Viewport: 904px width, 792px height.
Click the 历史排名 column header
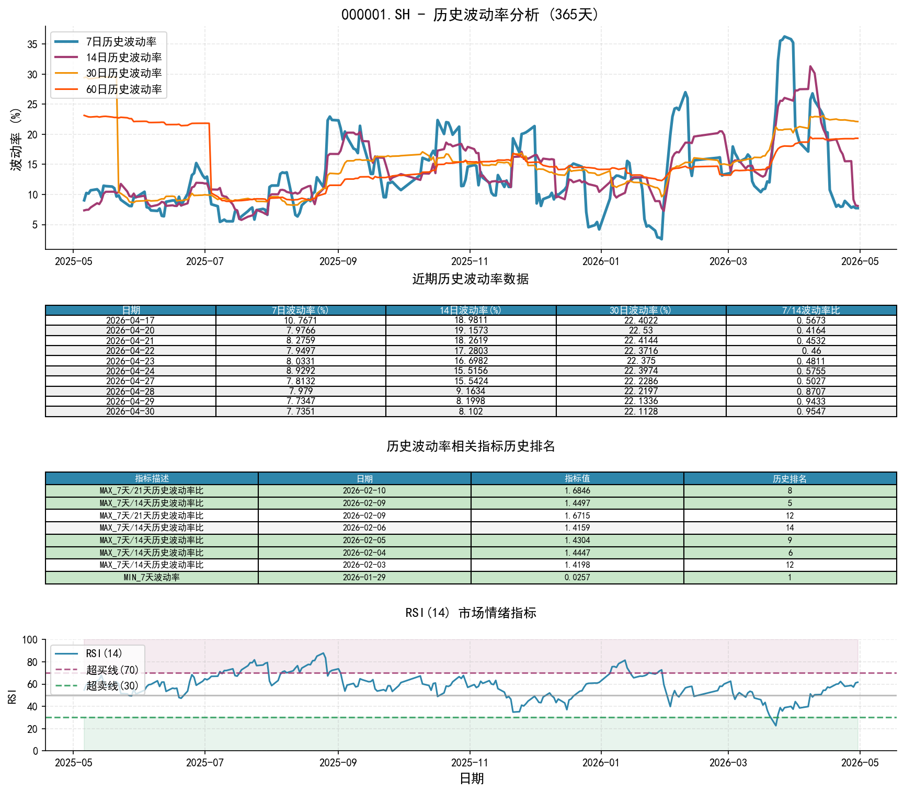click(x=790, y=478)
